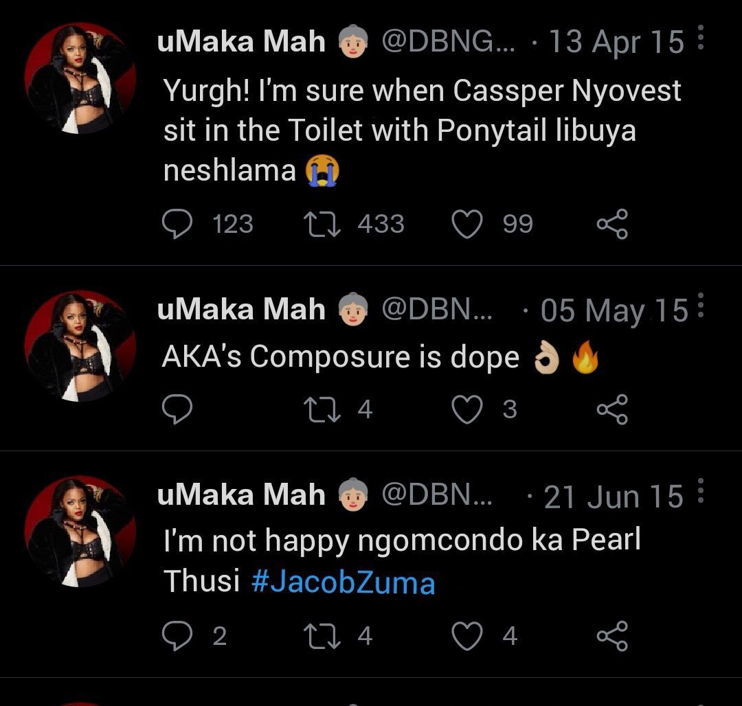Open the three-dot menu on 05 May 15 tweet
Image resolution: width=742 pixels, height=706 pixels.
(x=701, y=305)
